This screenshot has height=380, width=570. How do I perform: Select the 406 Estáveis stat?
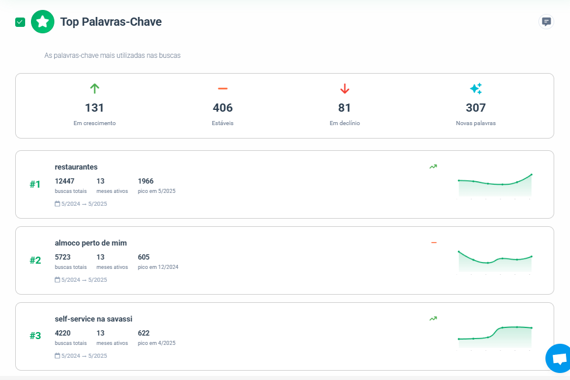click(223, 108)
